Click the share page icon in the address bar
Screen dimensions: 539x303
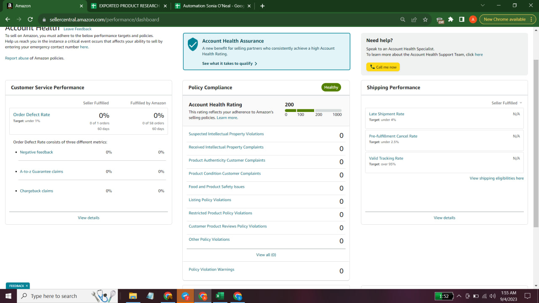[x=414, y=19]
